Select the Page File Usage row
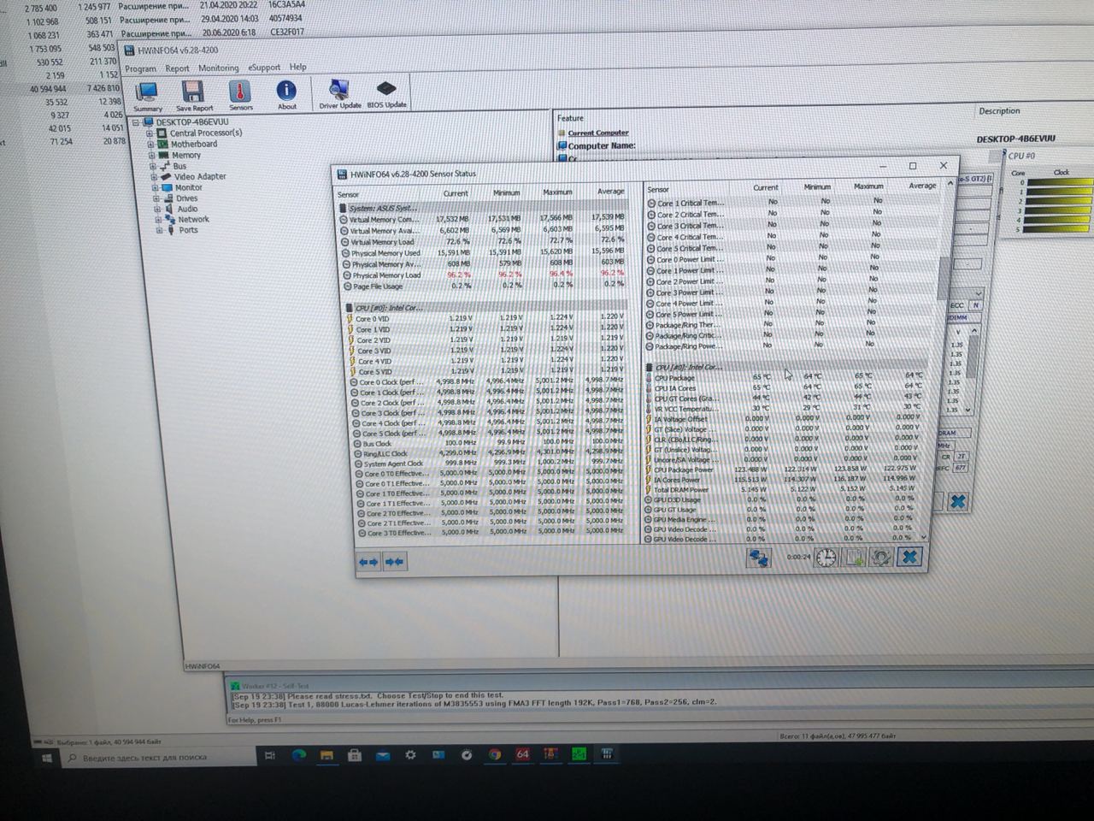 pos(484,286)
